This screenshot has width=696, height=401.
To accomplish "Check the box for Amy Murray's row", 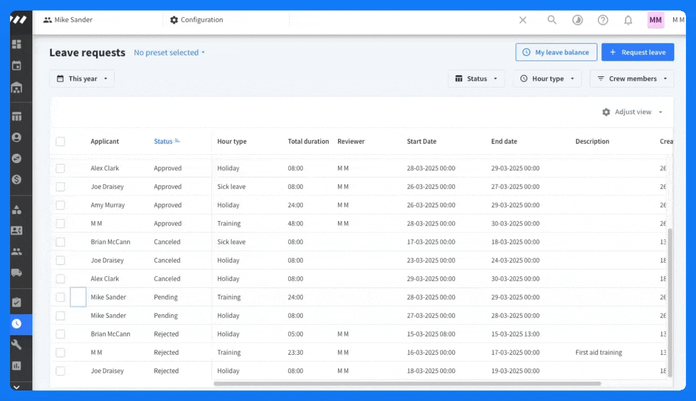I will [x=60, y=205].
